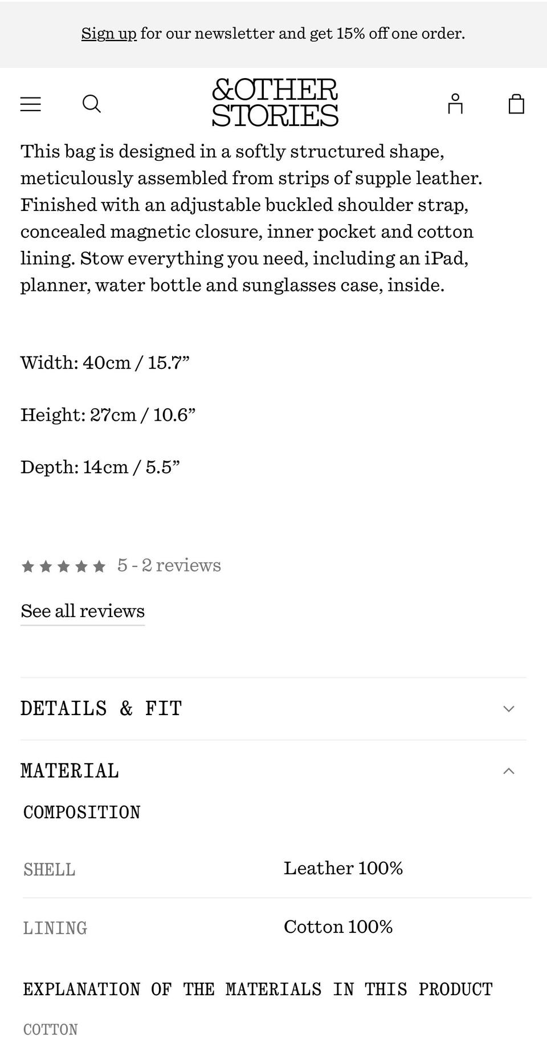This screenshot has width=547, height=1047.
Task: Go to &Other Stories home via logo
Action: pos(275,103)
